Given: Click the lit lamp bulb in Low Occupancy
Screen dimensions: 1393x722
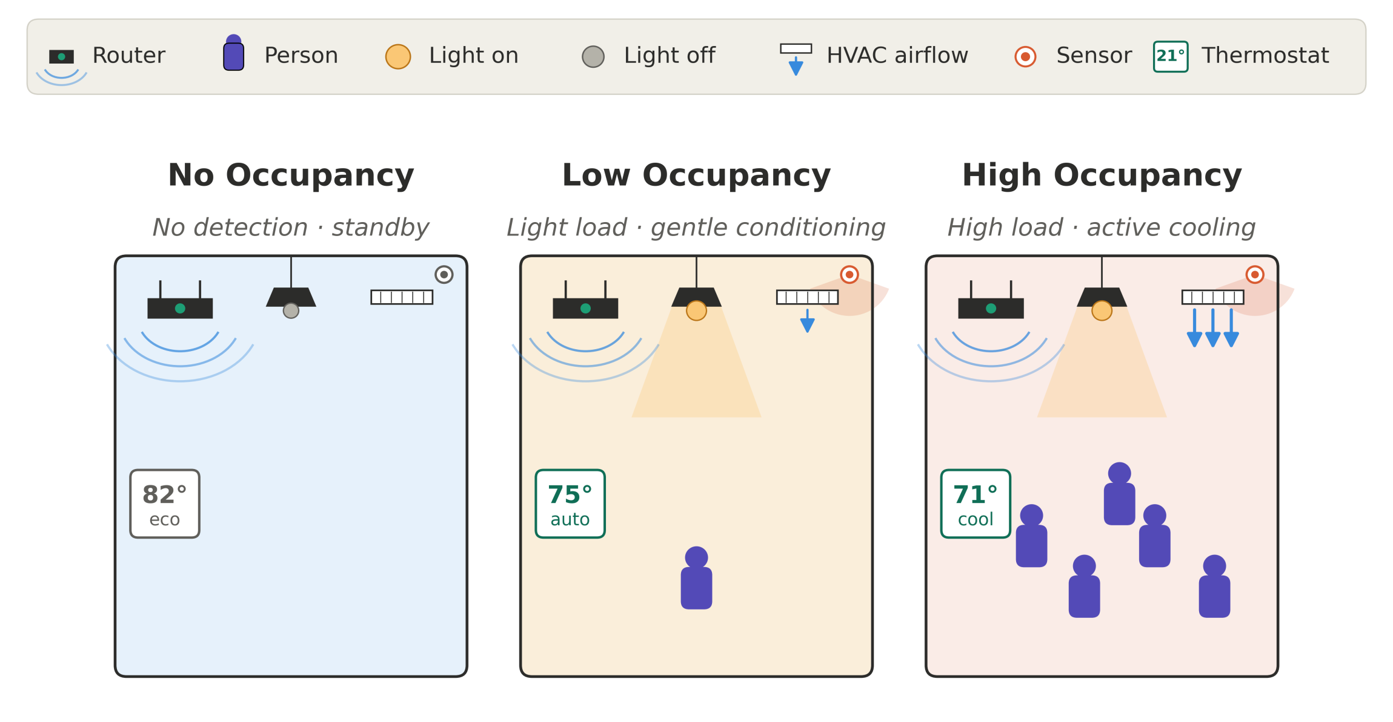Looking at the screenshot, I should coord(696,310).
